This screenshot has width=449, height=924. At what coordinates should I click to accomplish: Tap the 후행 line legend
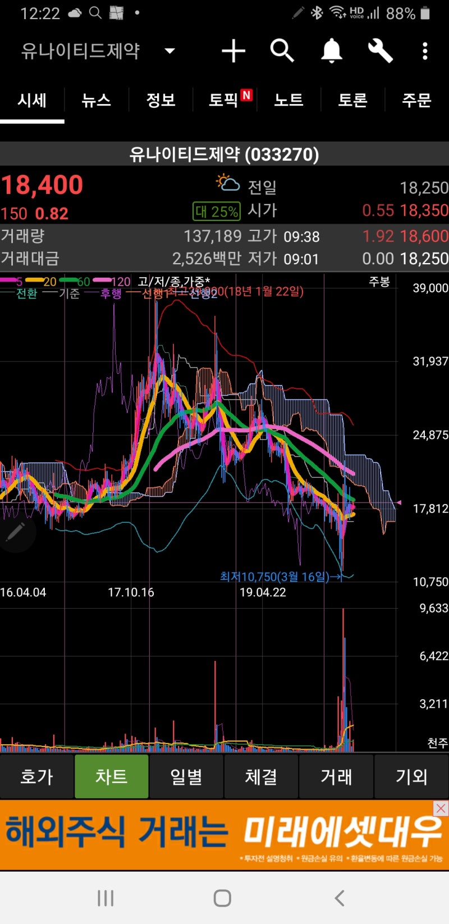click(103, 293)
